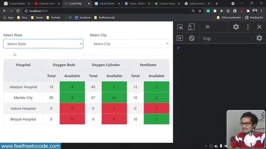Show hidden system tray icons chevron
266x149 pixels.
[x=206, y=146]
